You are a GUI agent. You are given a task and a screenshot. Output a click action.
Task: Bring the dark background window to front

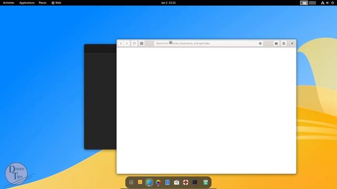click(x=100, y=97)
